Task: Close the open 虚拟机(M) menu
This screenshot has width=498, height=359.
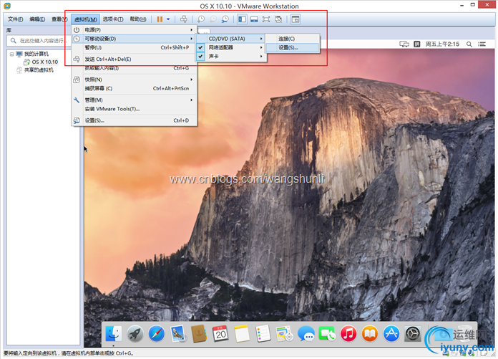Action: [85, 19]
